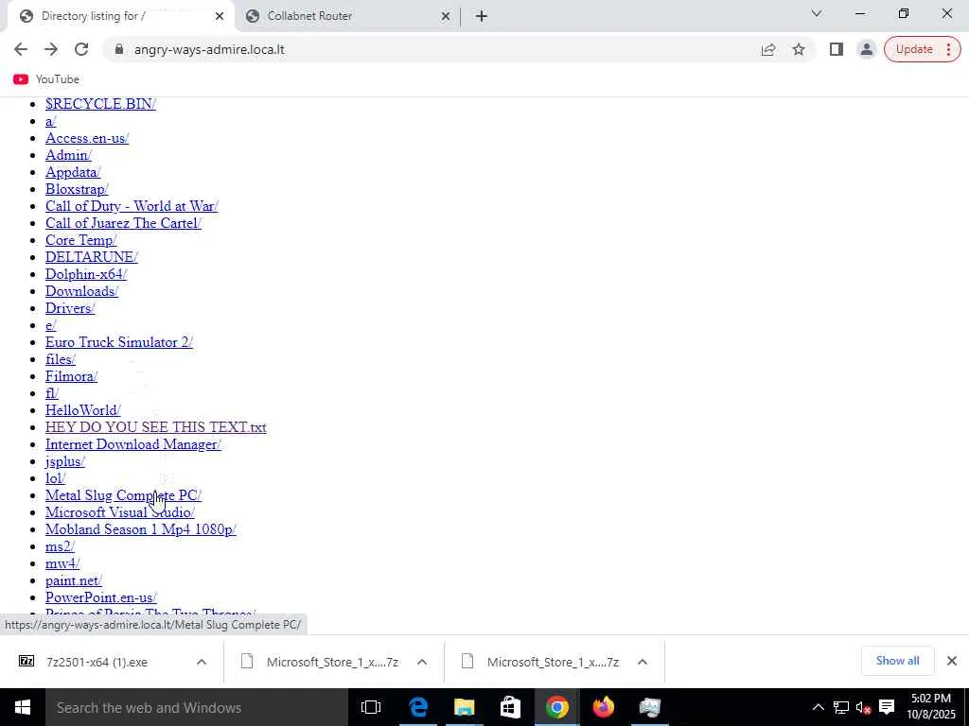969x726 pixels.
Task: Expand options chevron for first Microsoft_Store download
Action: point(422,662)
